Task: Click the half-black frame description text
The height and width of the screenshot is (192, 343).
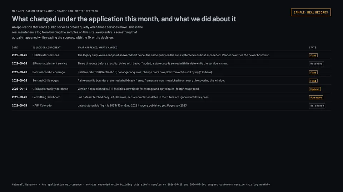Action: coord(151,81)
